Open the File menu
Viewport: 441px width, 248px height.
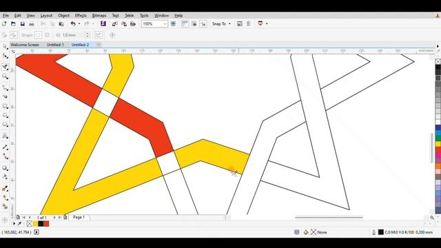[x=6, y=15]
